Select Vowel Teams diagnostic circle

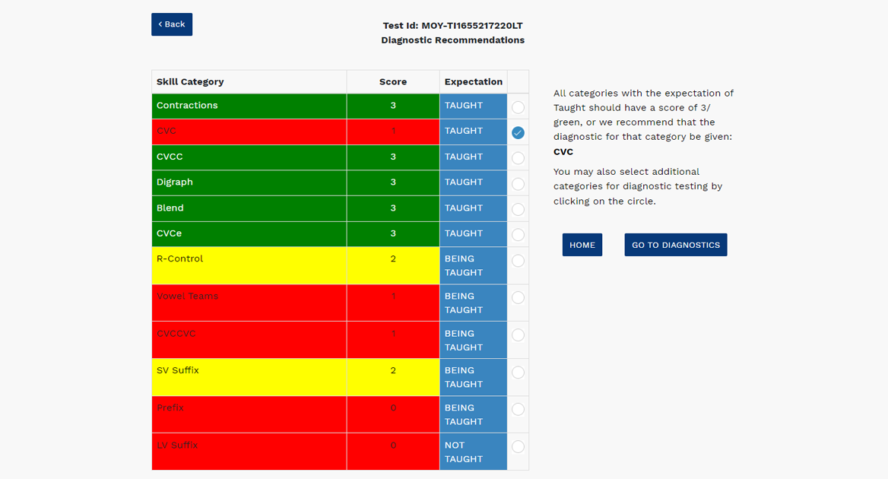point(518,297)
